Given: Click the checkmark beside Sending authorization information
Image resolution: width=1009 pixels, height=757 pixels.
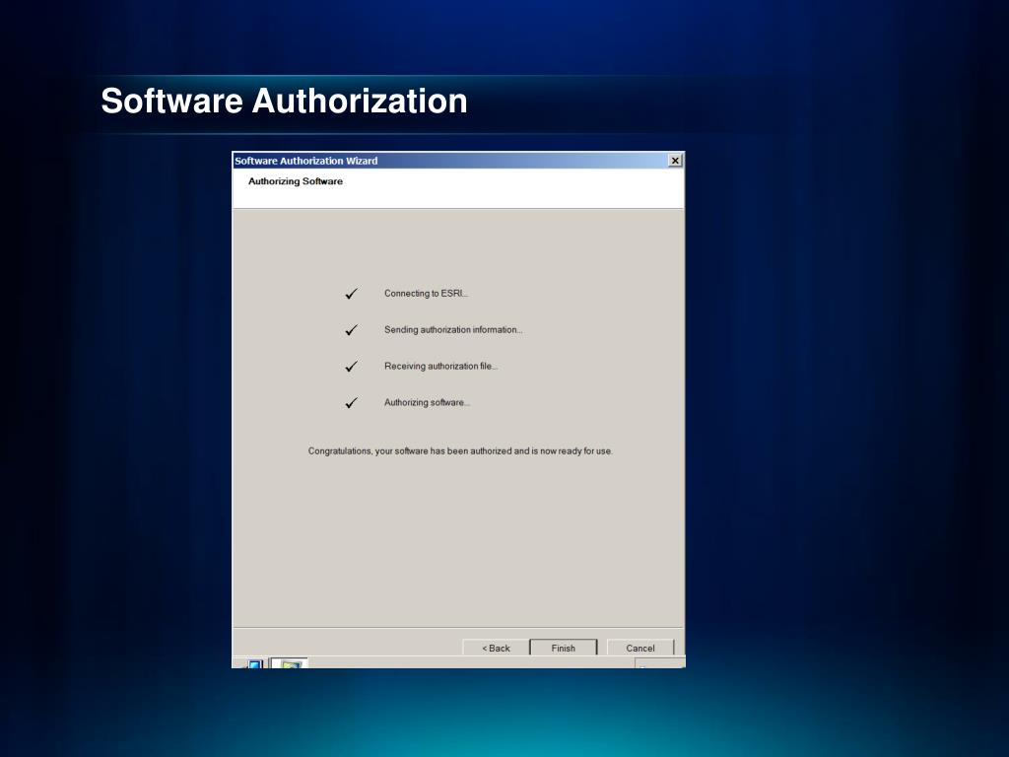Looking at the screenshot, I should point(351,330).
